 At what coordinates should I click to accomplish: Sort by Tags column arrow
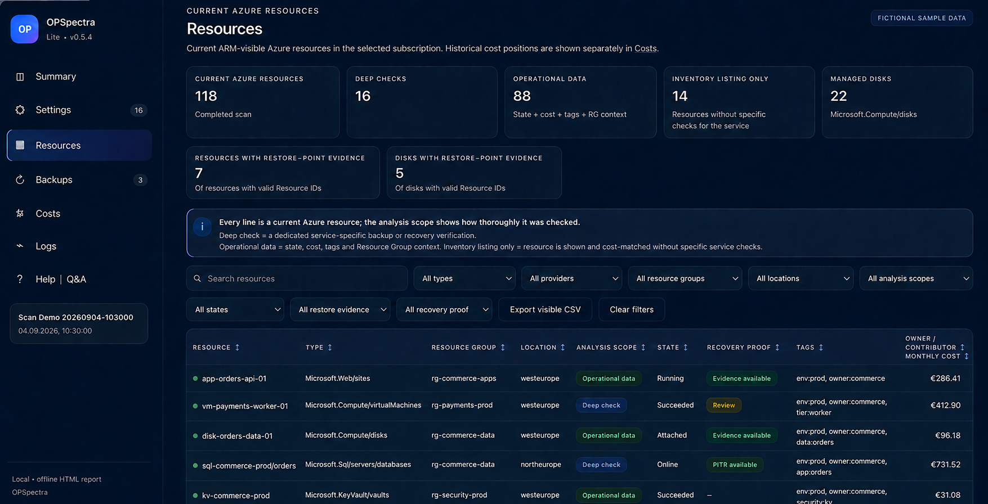coord(821,348)
